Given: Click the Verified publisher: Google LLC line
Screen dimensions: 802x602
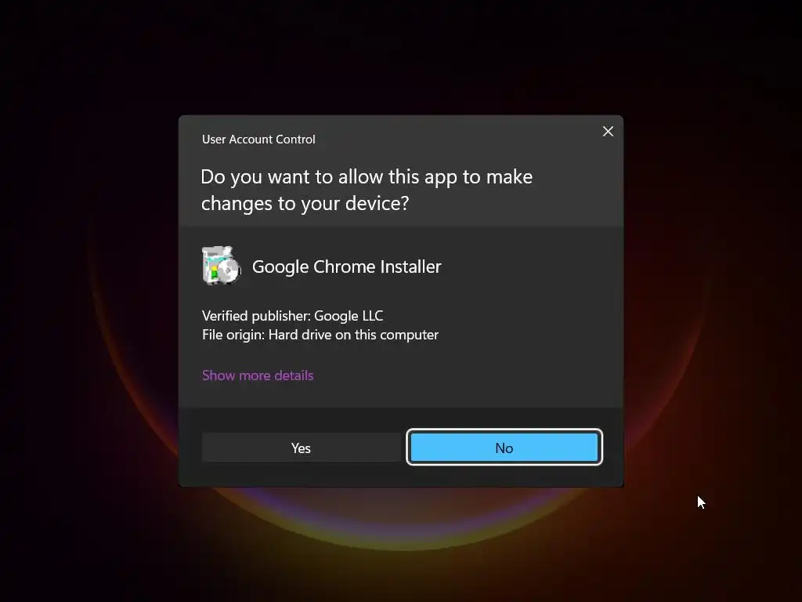Looking at the screenshot, I should [293, 316].
